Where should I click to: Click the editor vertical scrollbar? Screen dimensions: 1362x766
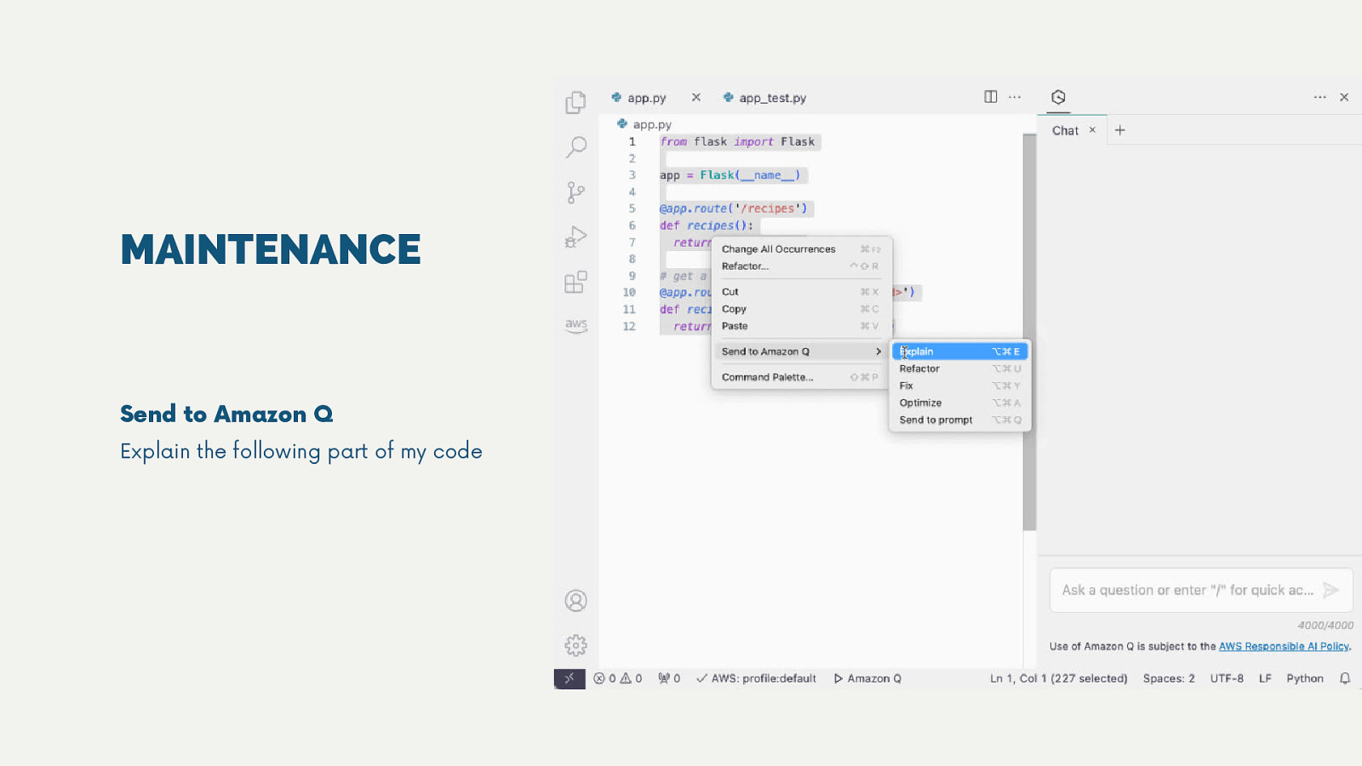[1029, 332]
